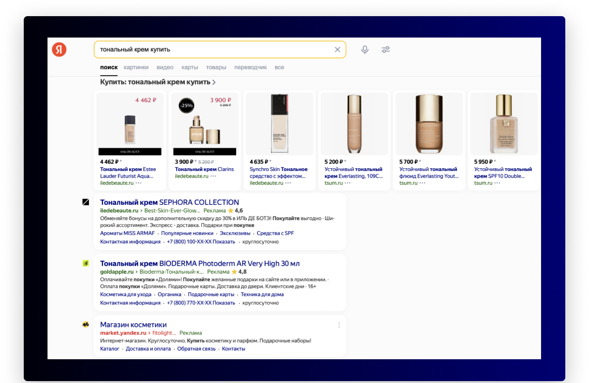Expand the Купить: тональный крем купить carousel chevron
590x383 pixels.
tap(214, 82)
